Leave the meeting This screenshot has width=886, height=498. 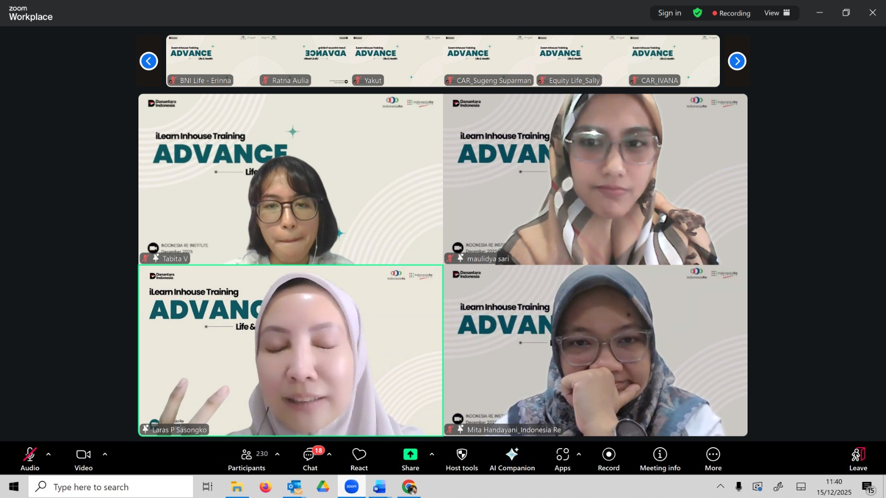pos(858,459)
